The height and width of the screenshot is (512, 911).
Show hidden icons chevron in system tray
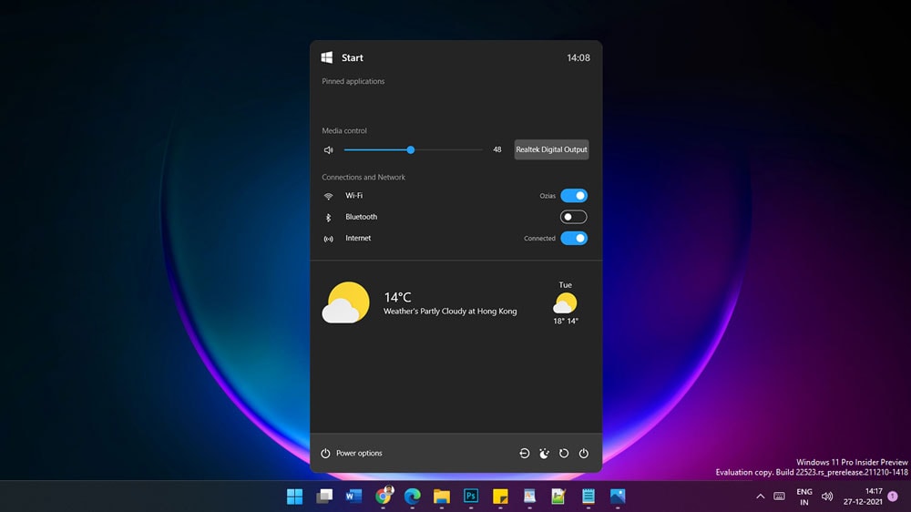coord(760,497)
